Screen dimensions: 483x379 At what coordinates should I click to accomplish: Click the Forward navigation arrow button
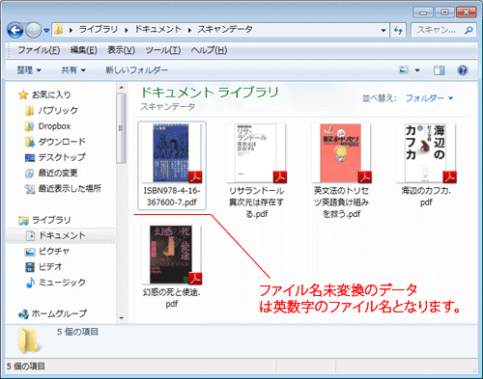click(x=33, y=31)
